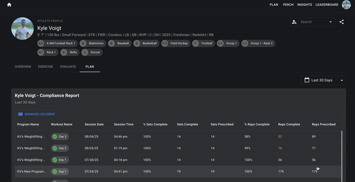Open the athlete search dropdown arrow
This screenshot has width=355, height=182.
click(x=330, y=22)
